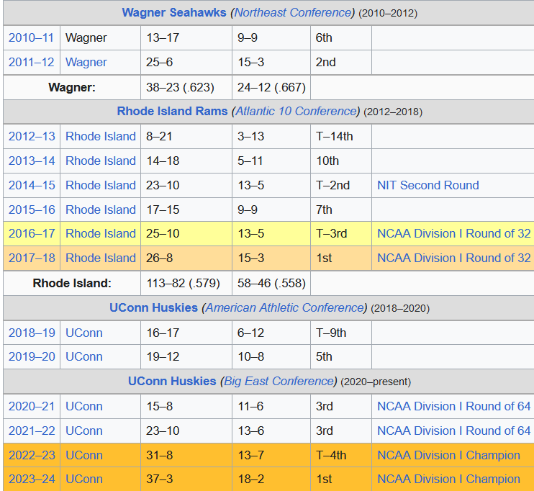Open the 2012–13 season link
The image size is (534, 491).
(32, 136)
